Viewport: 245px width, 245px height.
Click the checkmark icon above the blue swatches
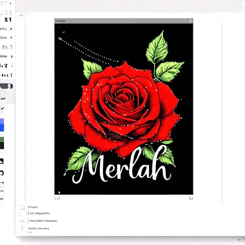(x=2, y=108)
